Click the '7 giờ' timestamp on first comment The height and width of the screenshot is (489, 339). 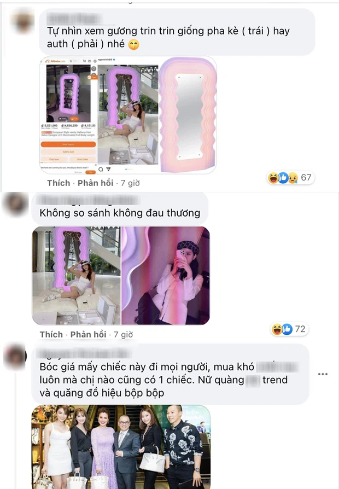coord(130,183)
